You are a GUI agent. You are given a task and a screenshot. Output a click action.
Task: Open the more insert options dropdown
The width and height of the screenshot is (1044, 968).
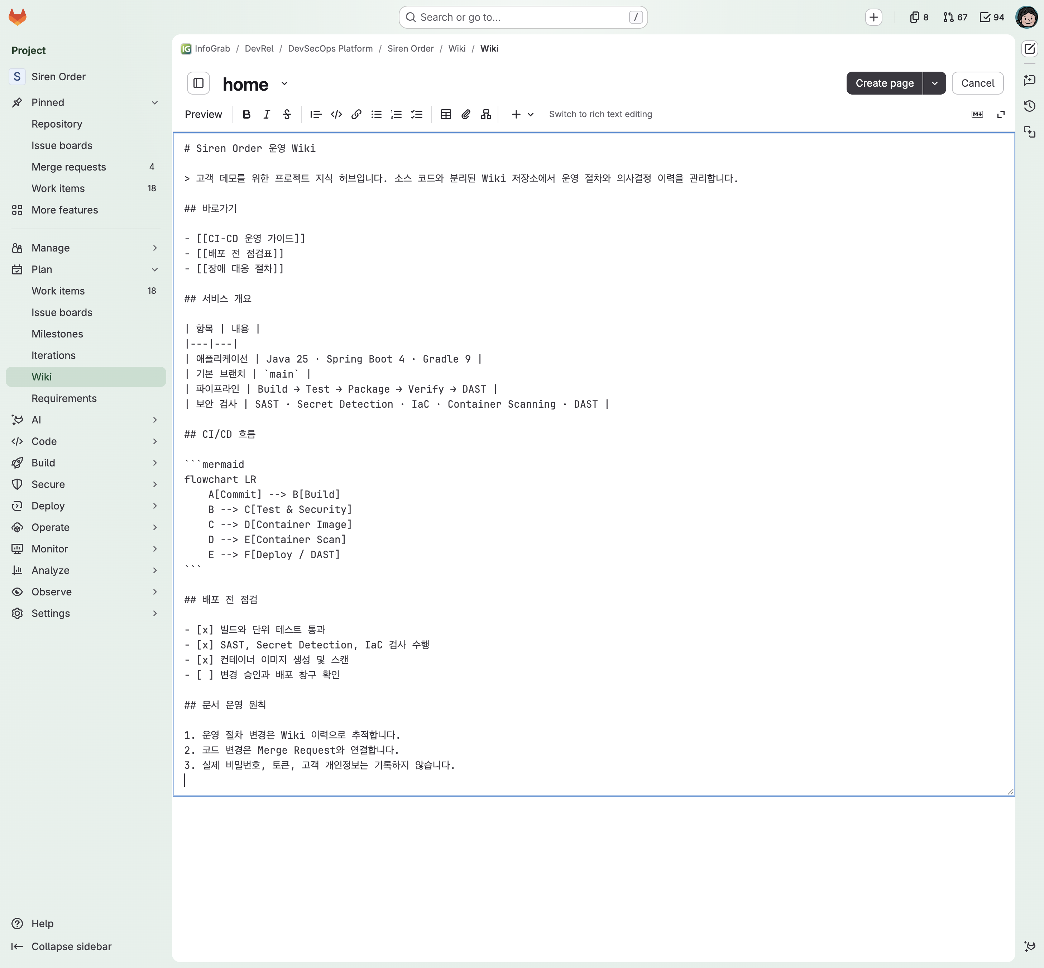[x=522, y=114]
